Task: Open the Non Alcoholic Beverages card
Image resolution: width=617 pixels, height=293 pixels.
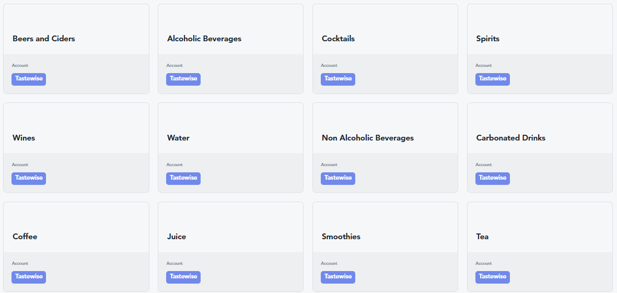Action: [368, 138]
